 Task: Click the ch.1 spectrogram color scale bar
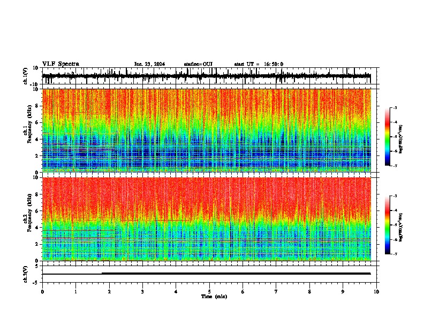(x=387, y=137)
